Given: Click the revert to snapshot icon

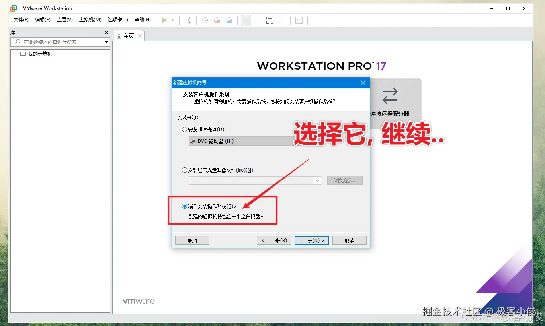Looking at the screenshot, I should point(217,20).
